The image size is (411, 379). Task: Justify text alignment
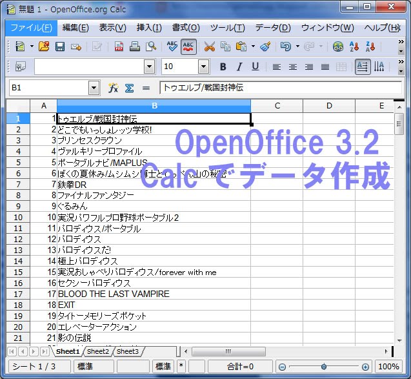coord(325,67)
